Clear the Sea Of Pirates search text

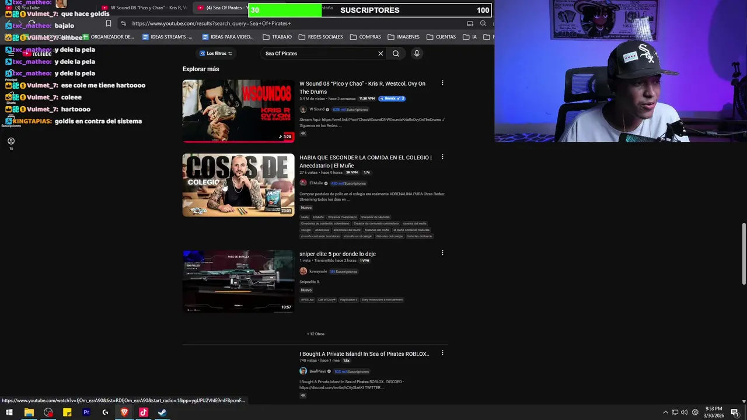click(381, 53)
